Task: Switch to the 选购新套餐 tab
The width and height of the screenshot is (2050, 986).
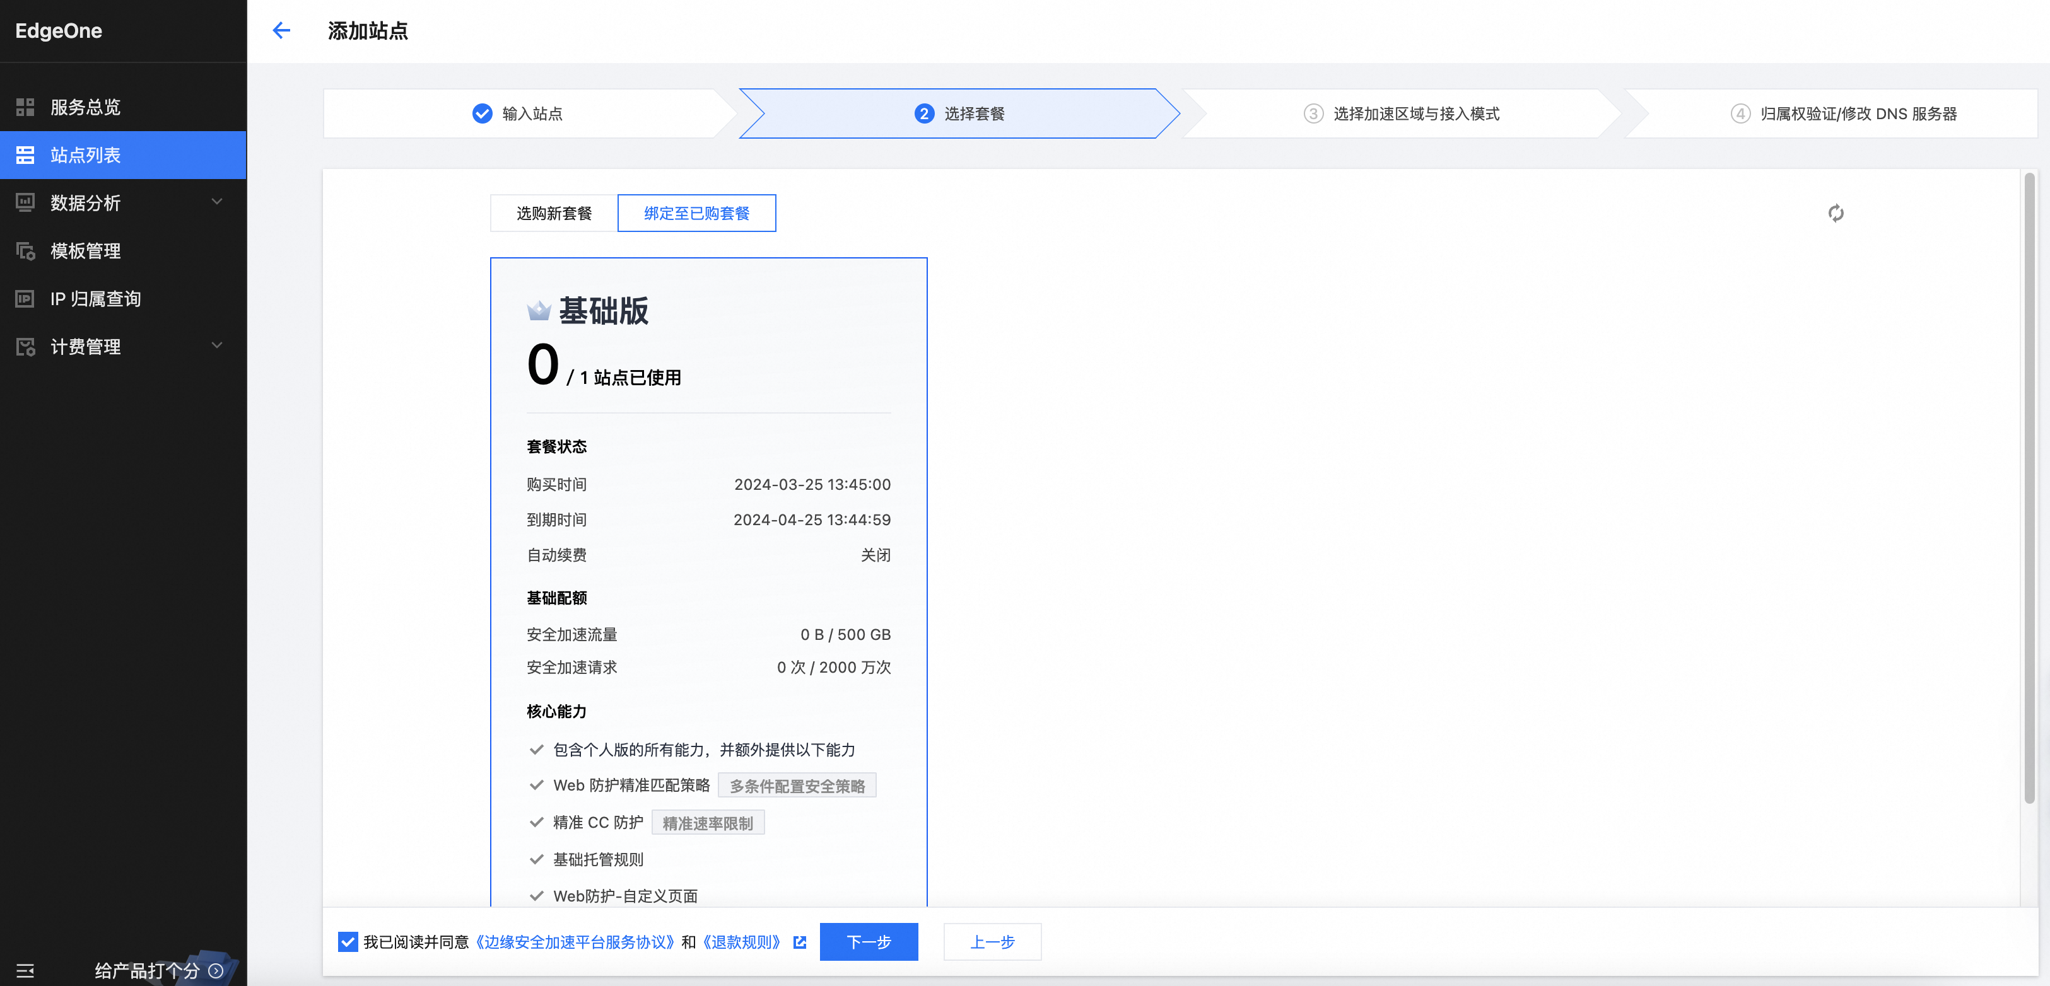Action: 554,213
